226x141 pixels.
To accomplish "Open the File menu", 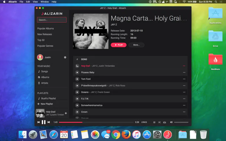I will (21, 2).
